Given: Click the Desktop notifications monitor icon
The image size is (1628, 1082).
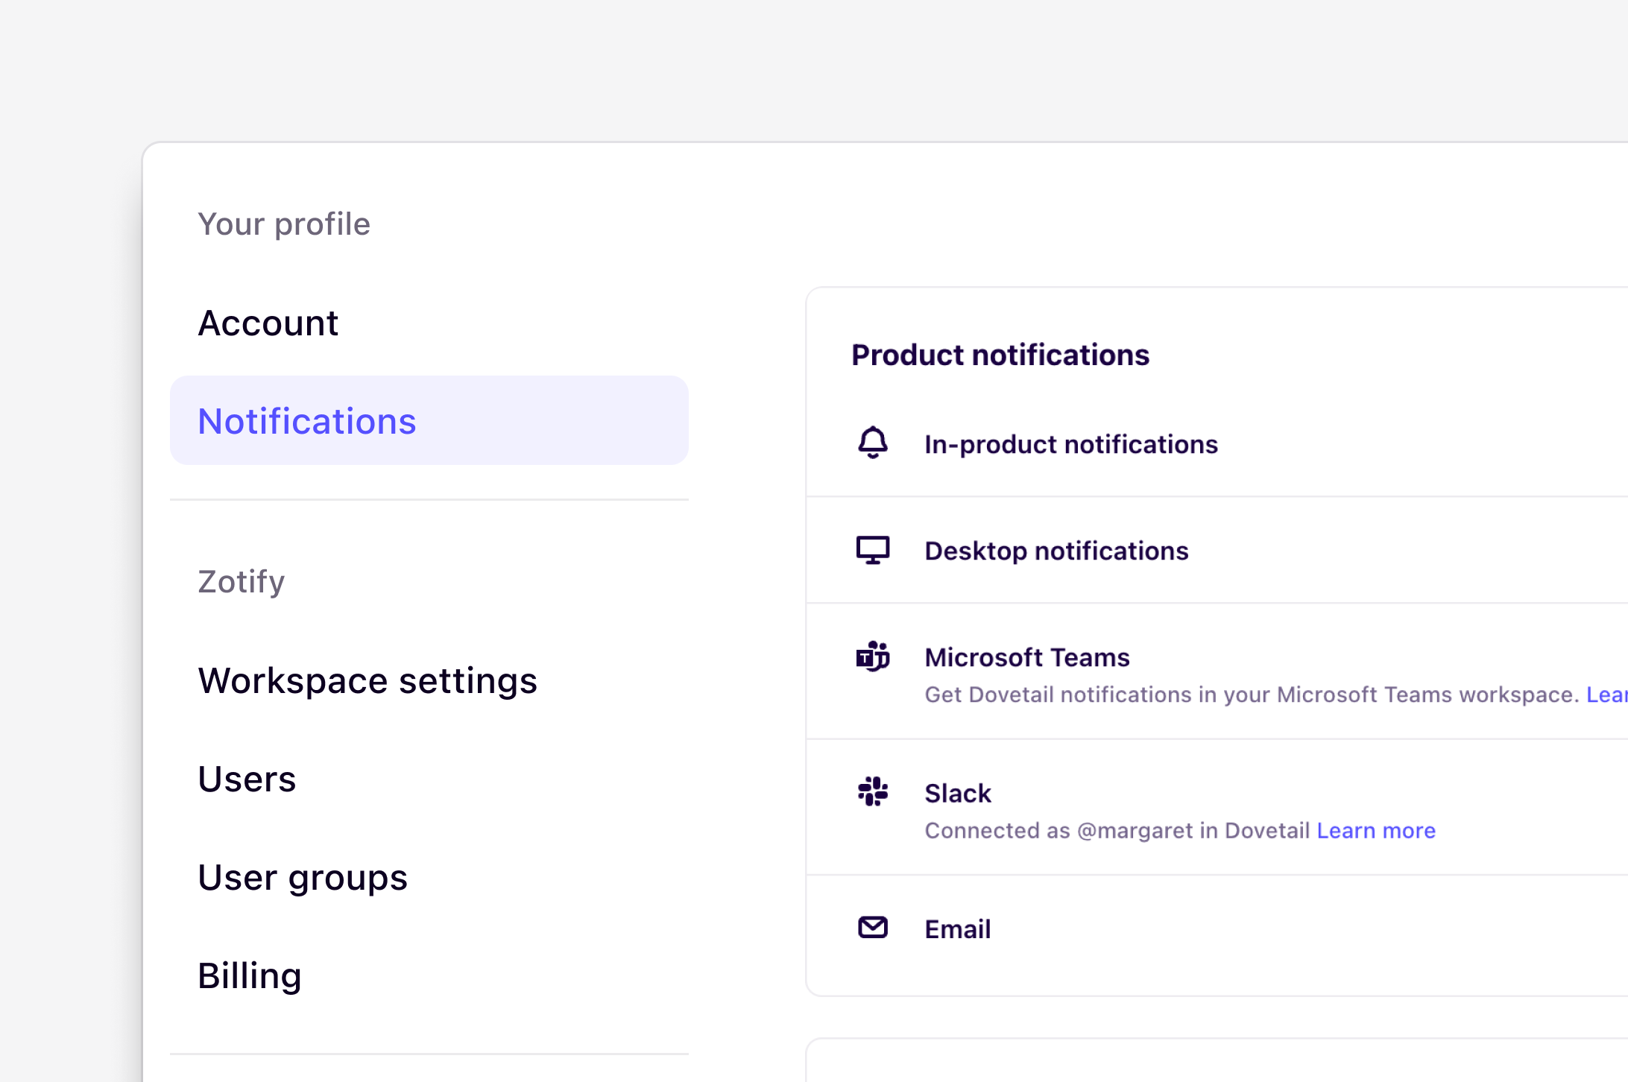Looking at the screenshot, I should coord(872,551).
